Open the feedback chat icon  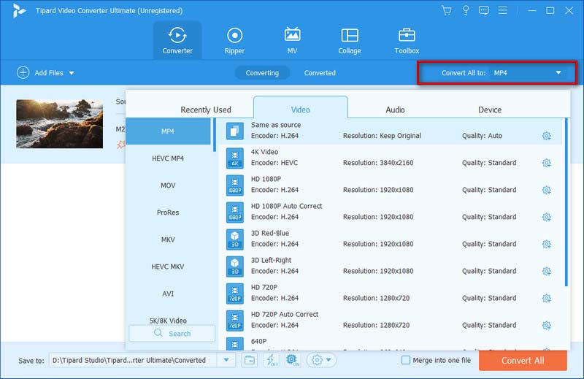point(484,10)
